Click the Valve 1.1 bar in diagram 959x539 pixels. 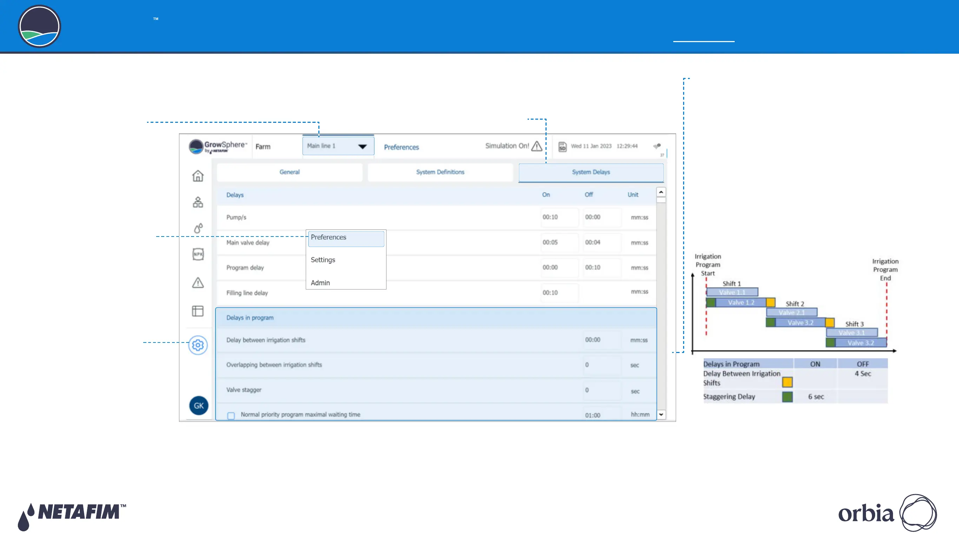click(x=732, y=292)
